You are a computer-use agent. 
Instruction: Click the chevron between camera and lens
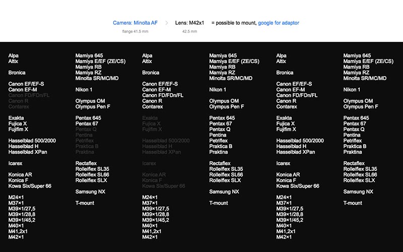[167, 23]
